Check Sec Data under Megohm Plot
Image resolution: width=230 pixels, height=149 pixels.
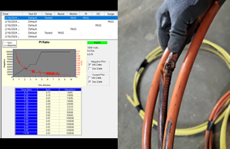(90, 69)
